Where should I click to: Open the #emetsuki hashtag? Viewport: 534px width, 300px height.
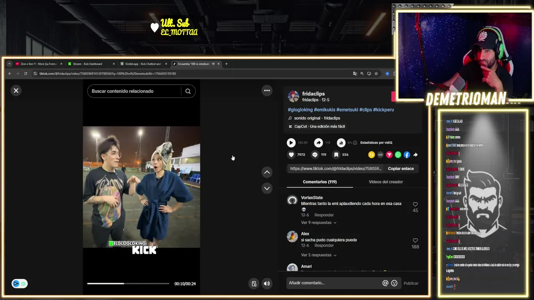[347, 110]
